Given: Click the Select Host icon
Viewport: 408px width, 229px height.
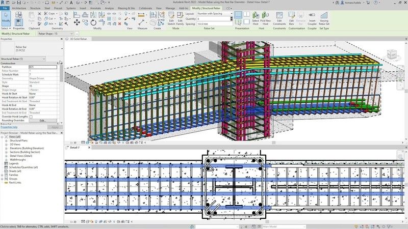Looking at the screenshot, I should (x=256, y=18).
